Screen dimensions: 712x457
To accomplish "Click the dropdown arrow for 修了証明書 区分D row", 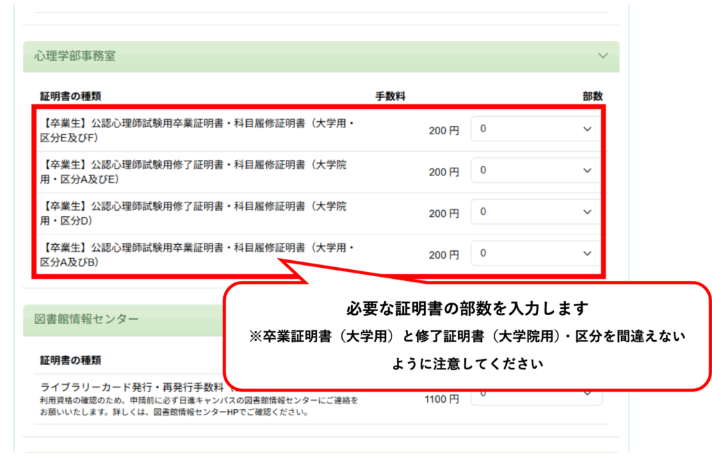I will [x=588, y=212].
